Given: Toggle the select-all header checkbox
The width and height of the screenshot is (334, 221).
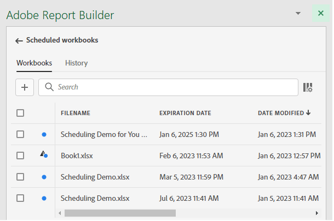Looking at the screenshot, I should [20, 113].
